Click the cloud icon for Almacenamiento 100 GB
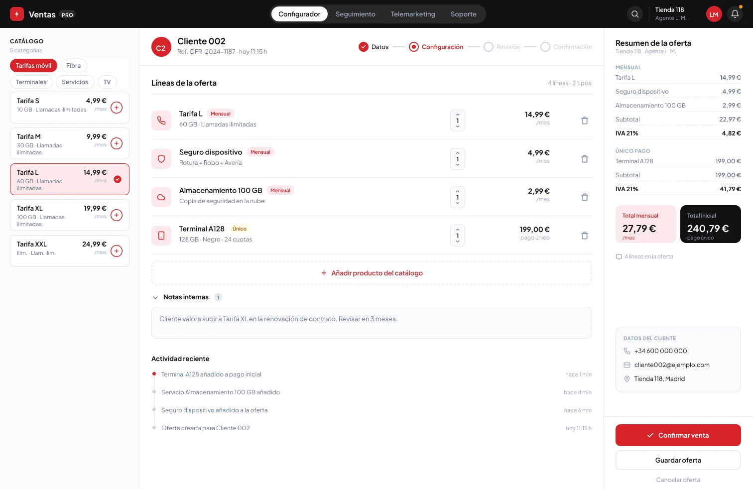 click(161, 197)
